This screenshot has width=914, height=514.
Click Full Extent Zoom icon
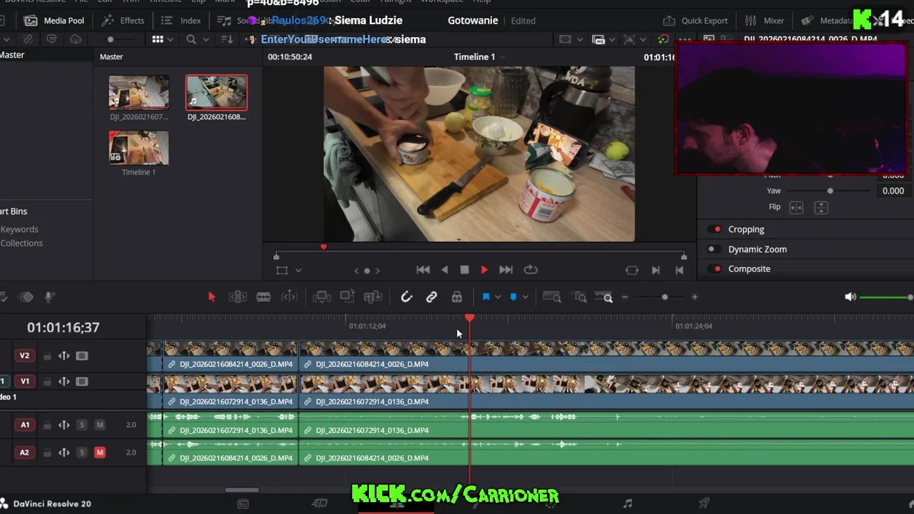(552, 297)
